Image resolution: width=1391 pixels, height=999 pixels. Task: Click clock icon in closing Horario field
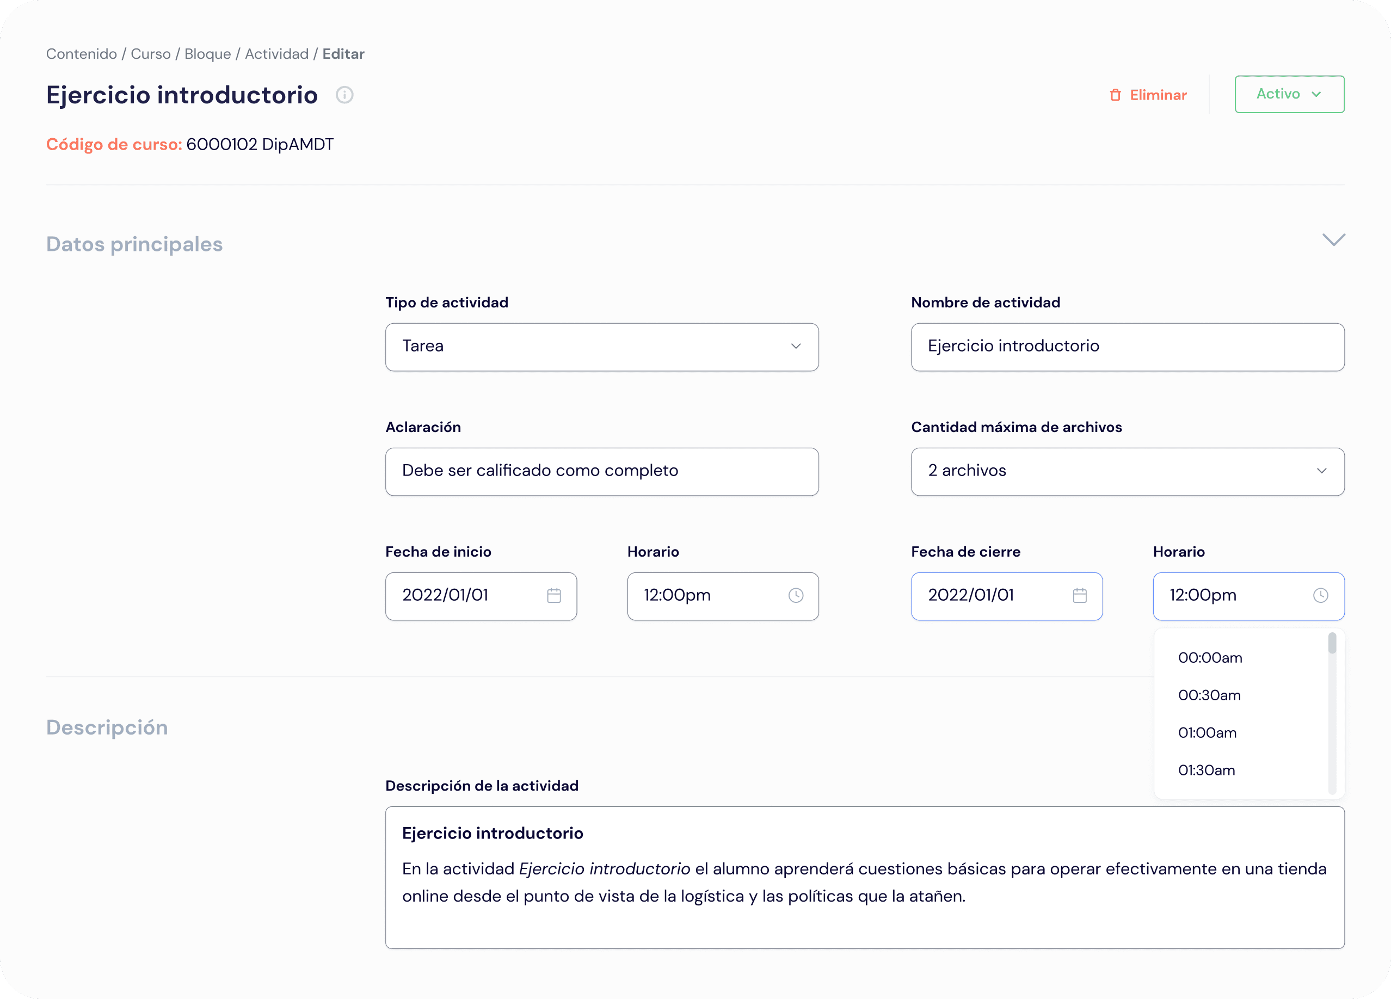tap(1320, 595)
